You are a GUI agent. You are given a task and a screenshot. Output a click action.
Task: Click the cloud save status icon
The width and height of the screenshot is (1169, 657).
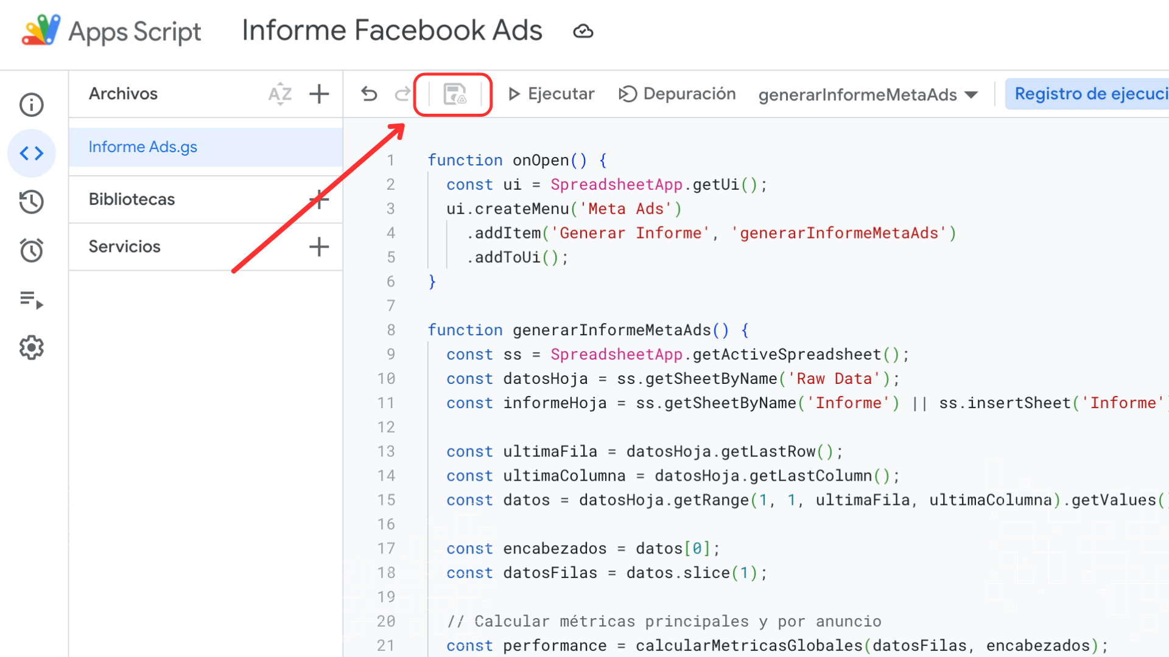pos(583,31)
